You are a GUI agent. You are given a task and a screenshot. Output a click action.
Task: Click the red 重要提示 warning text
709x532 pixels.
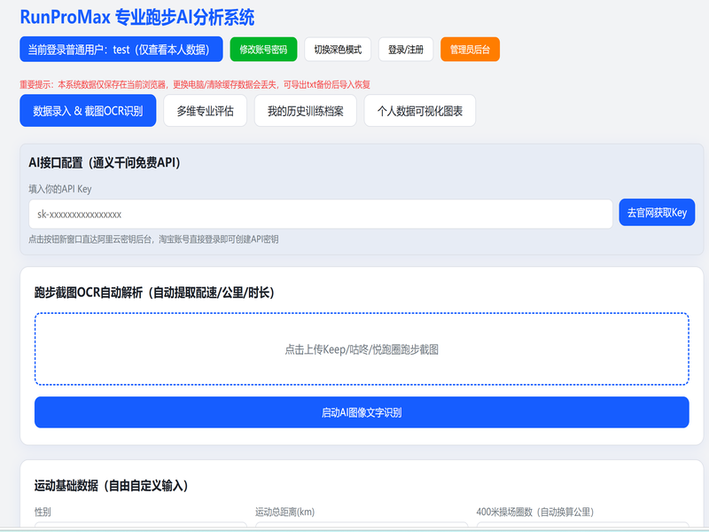(195, 84)
